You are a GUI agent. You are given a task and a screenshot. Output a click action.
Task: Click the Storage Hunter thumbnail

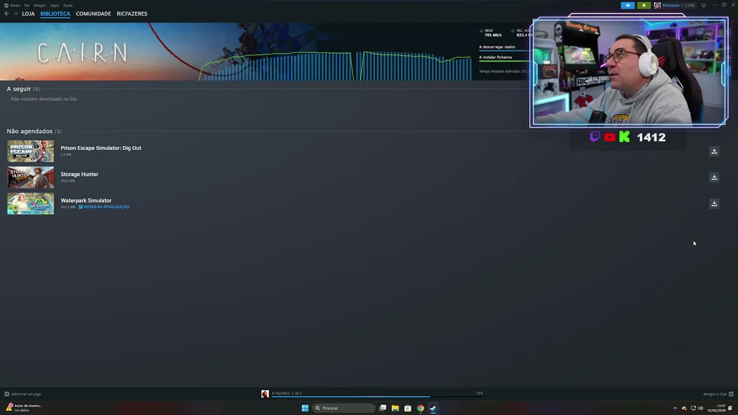(x=31, y=178)
